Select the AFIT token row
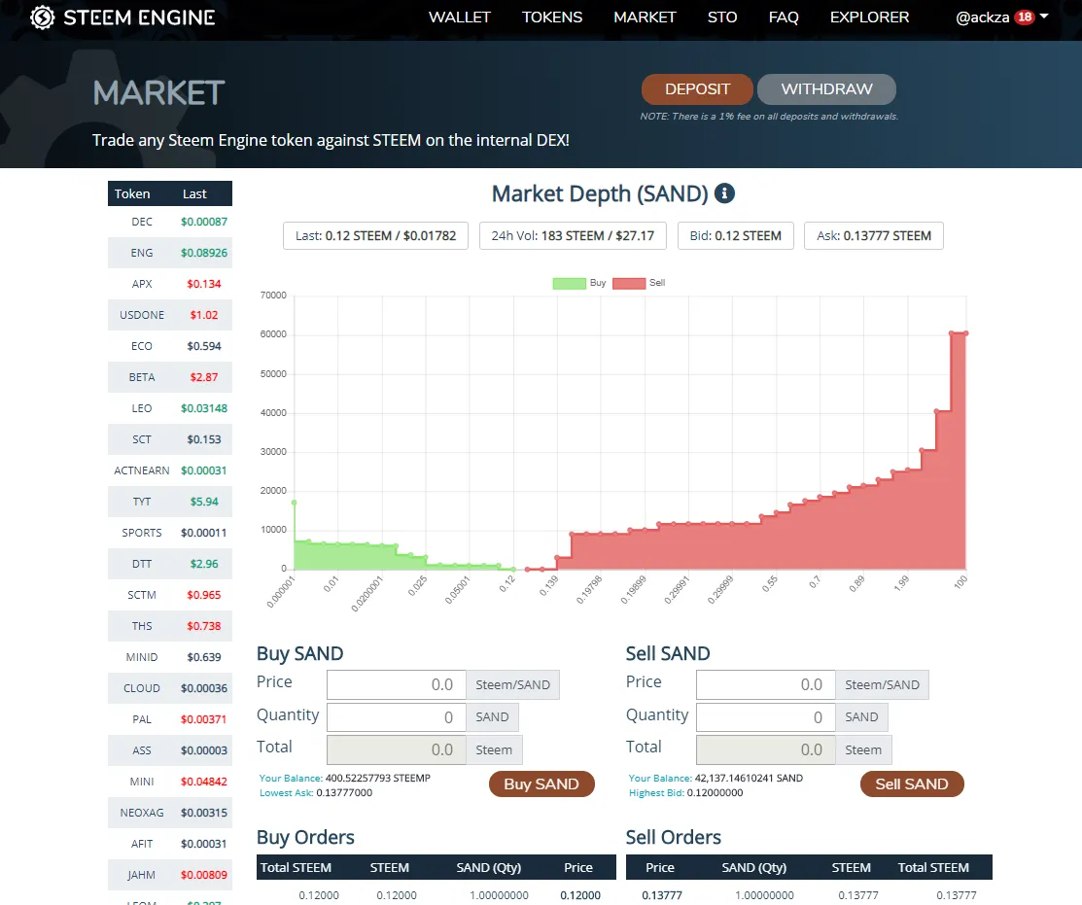This screenshot has height=905, width=1082. tap(170, 843)
